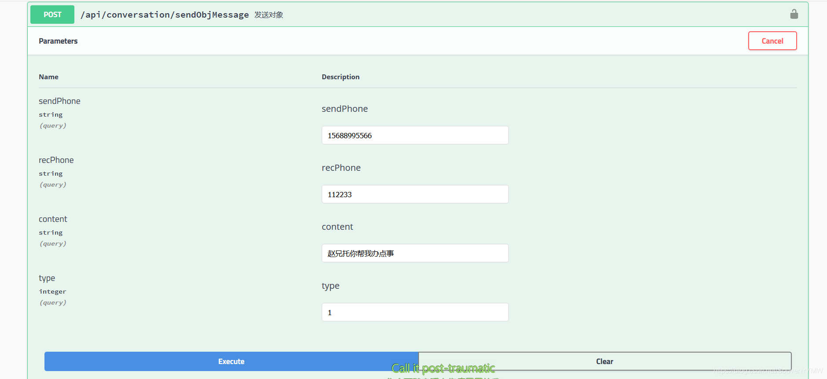Focus the recPhone input with 112233
827x379 pixels.
click(415, 194)
